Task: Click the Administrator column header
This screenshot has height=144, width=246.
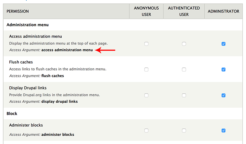Action: coord(224,11)
